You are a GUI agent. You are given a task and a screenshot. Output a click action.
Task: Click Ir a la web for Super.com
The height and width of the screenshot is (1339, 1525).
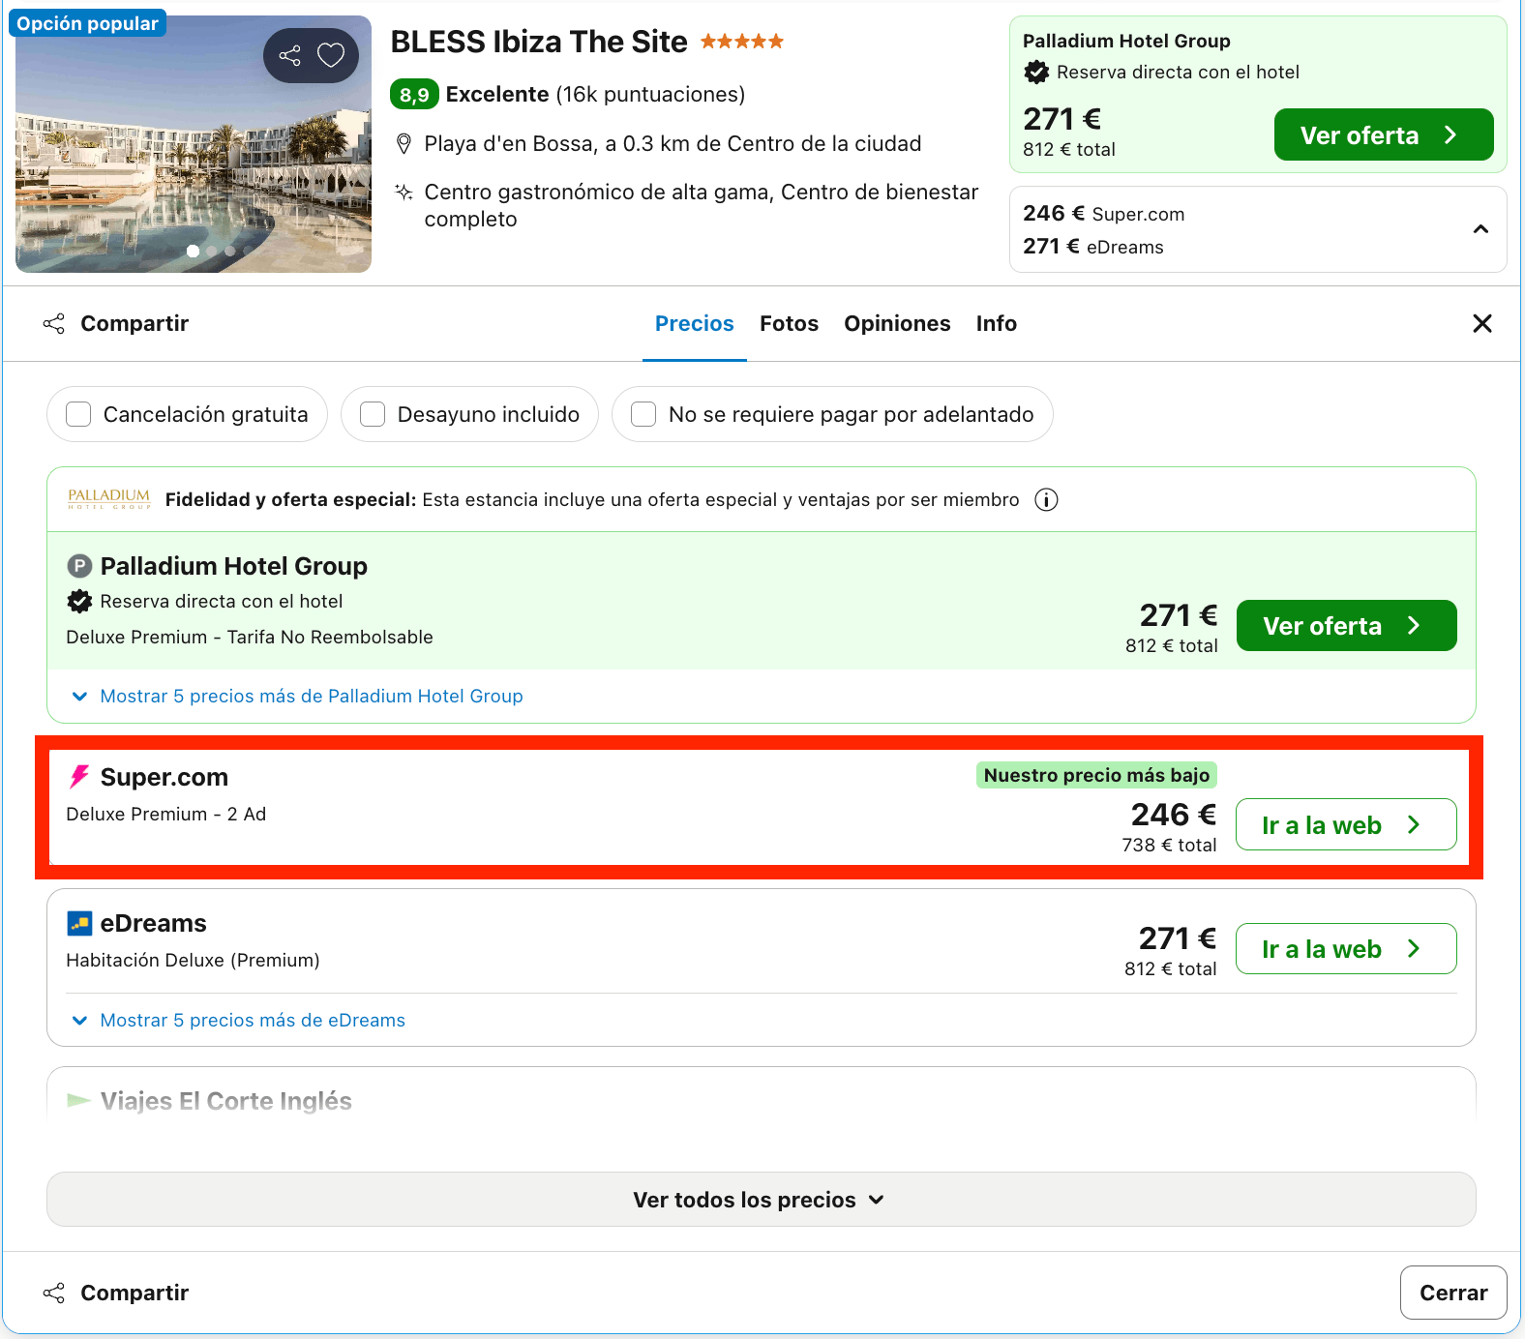(x=1346, y=824)
